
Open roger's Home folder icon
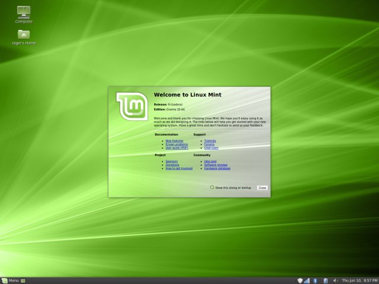coord(24,34)
